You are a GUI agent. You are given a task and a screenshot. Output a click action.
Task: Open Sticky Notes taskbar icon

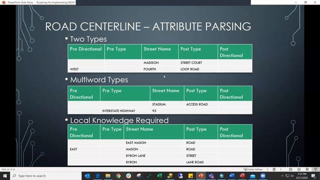[190, 175]
